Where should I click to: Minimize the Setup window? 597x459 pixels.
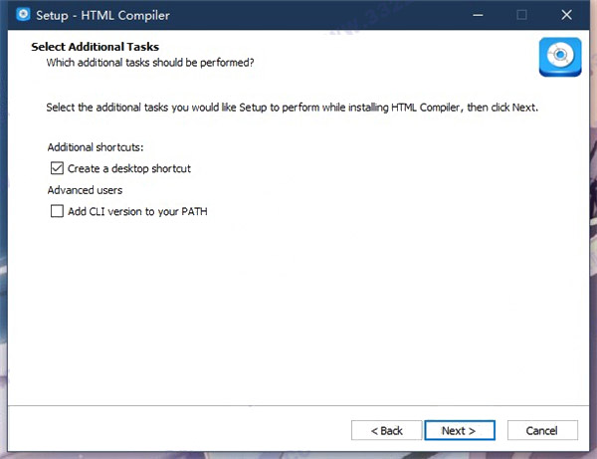click(475, 15)
